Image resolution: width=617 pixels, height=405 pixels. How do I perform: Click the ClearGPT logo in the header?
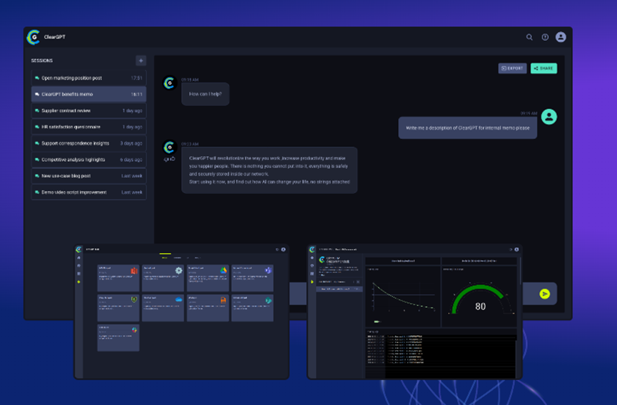coord(34,37)
